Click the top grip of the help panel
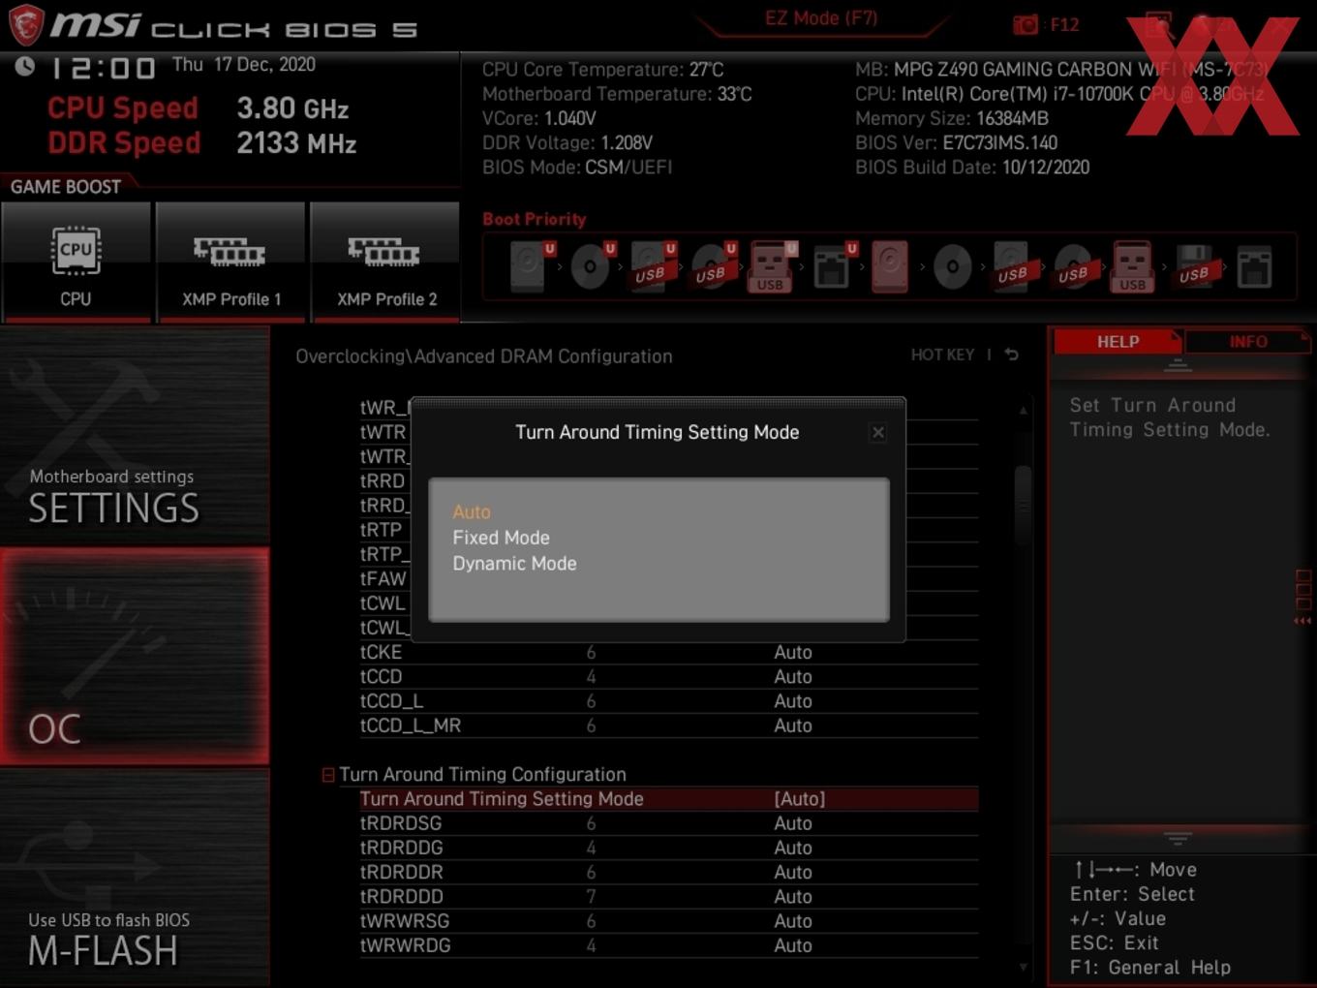The image size is (1317, 988). pyautogui.click(x=1178, y=365)
